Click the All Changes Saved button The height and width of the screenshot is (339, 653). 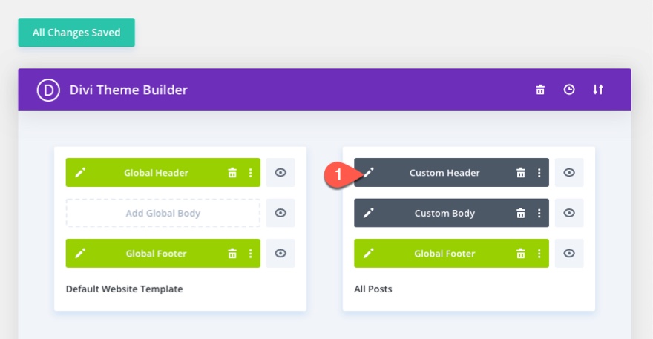(76, 33)
